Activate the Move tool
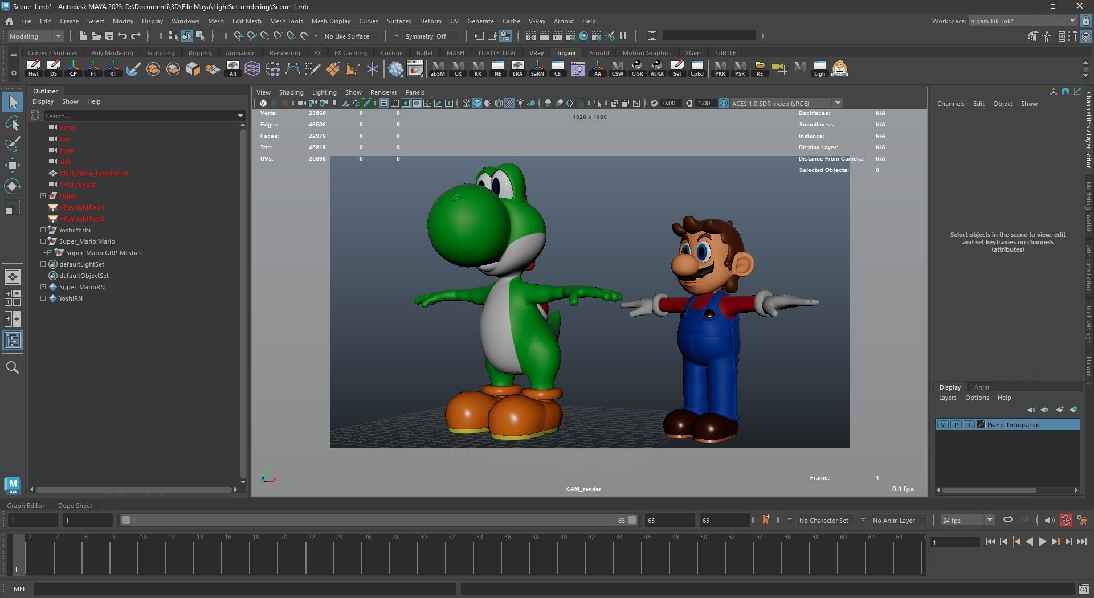 click(13, 165)
